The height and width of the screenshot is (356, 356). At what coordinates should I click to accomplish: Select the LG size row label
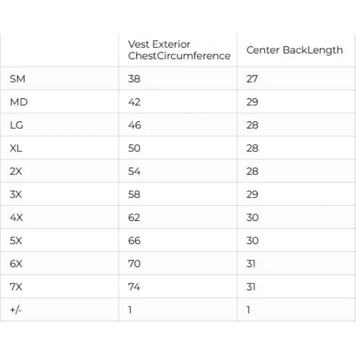(x=16, y=125)
